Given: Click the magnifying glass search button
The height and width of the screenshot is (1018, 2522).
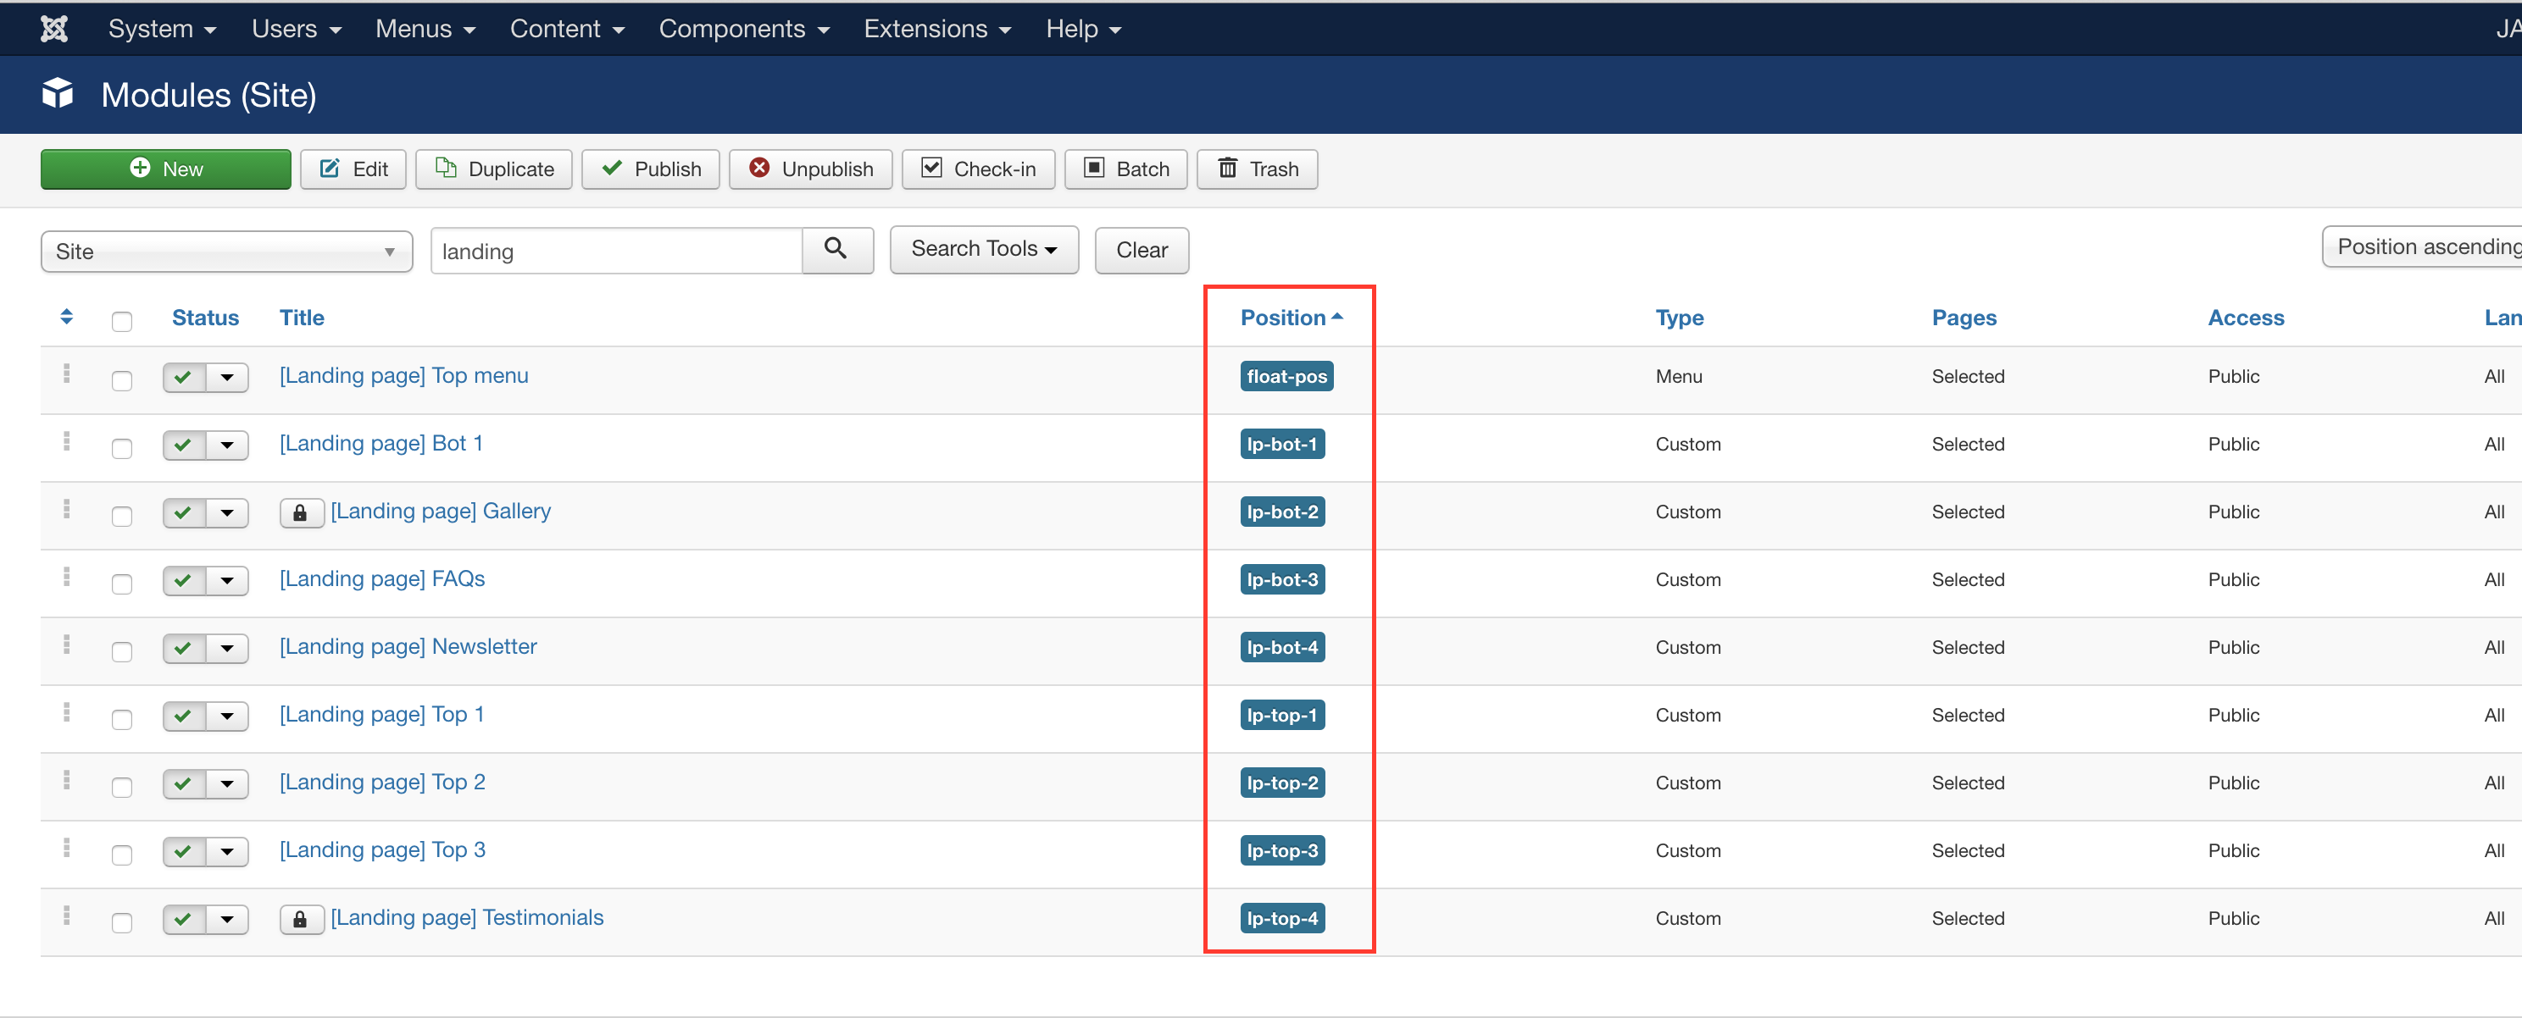Looking at the screenshot, I should pos(836,250).
